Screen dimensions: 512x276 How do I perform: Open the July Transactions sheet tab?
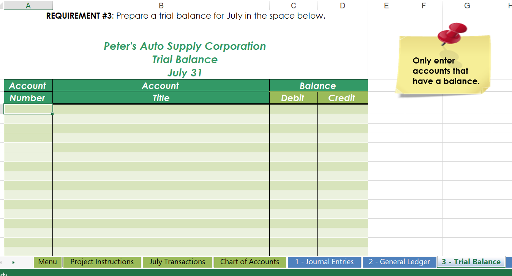coord(177,262)
